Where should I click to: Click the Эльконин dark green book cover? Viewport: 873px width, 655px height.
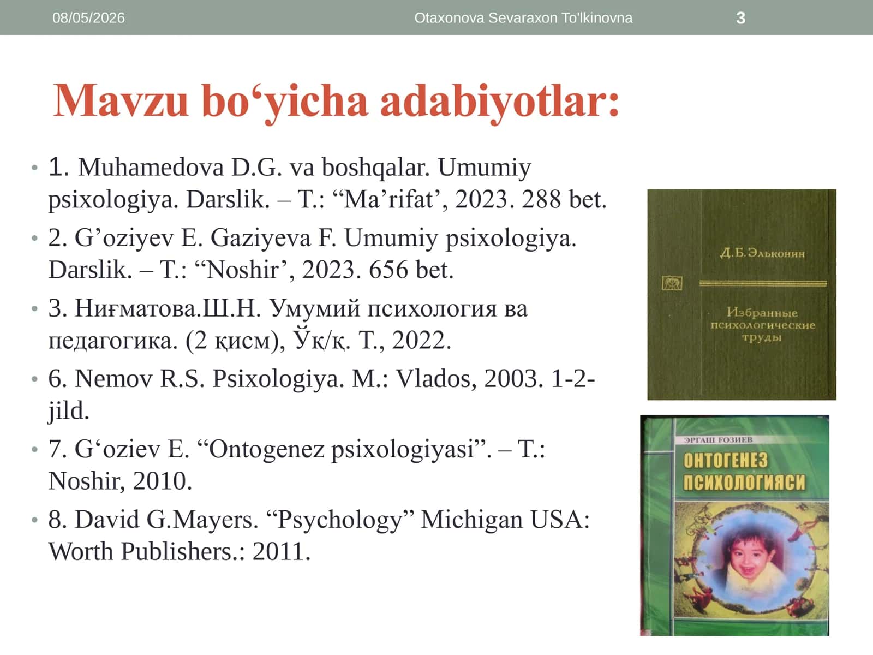(742, 295)
